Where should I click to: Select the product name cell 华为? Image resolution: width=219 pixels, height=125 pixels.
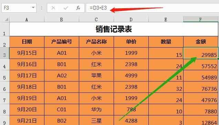96,110
